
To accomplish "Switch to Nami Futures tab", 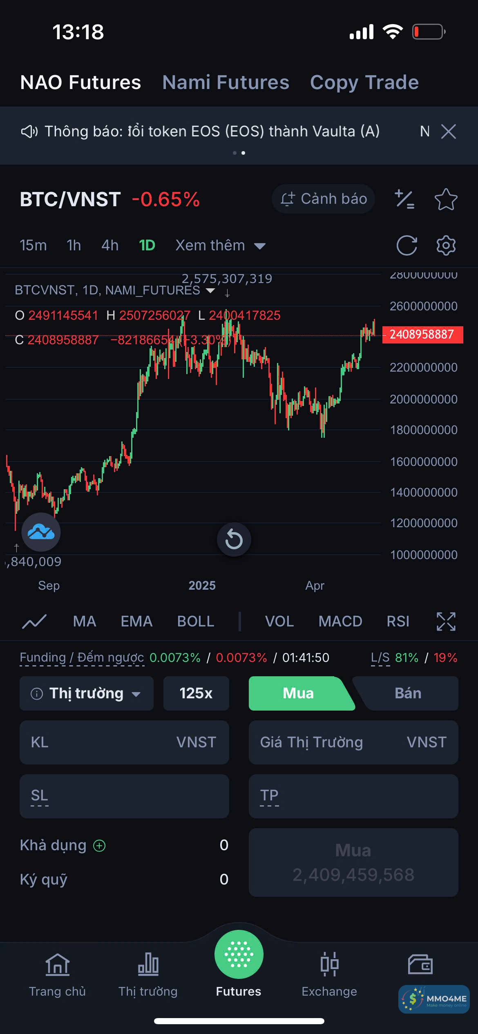I will (226, 82).
